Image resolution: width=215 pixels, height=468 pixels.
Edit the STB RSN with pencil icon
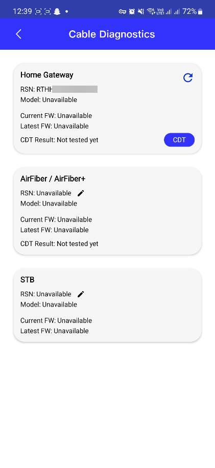[81, 294]
